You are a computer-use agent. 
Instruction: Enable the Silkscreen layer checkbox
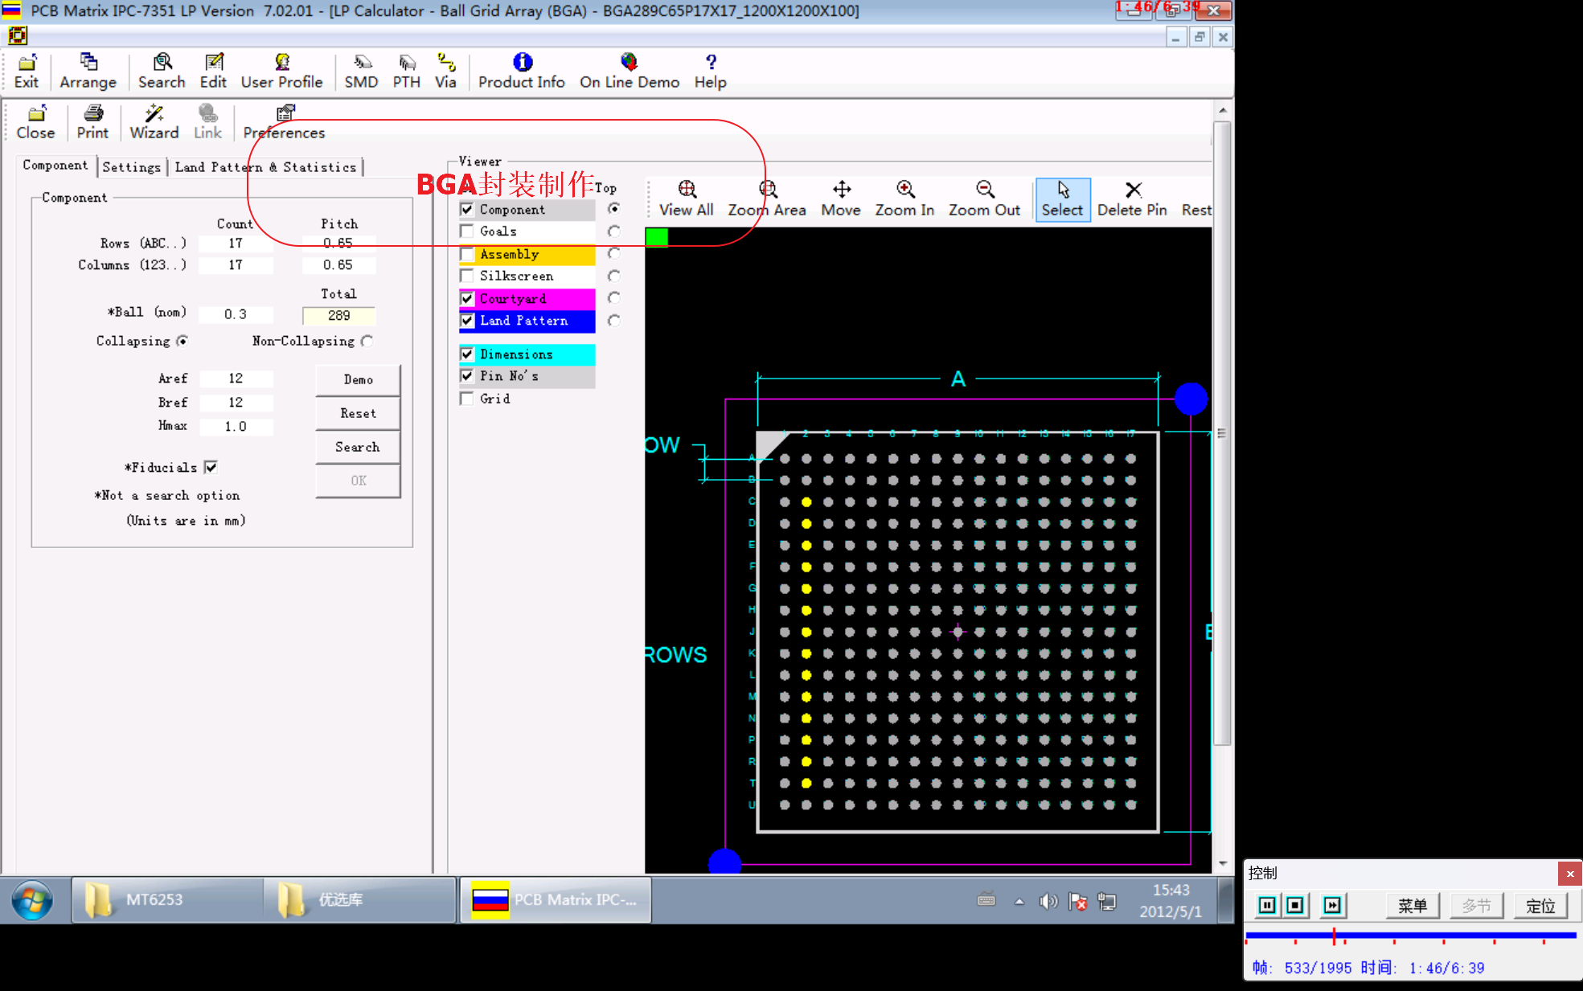467,276
